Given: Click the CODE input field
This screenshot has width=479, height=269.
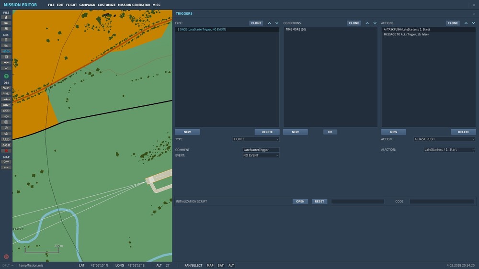Looking at the screenshot, I should coord(442,202).
